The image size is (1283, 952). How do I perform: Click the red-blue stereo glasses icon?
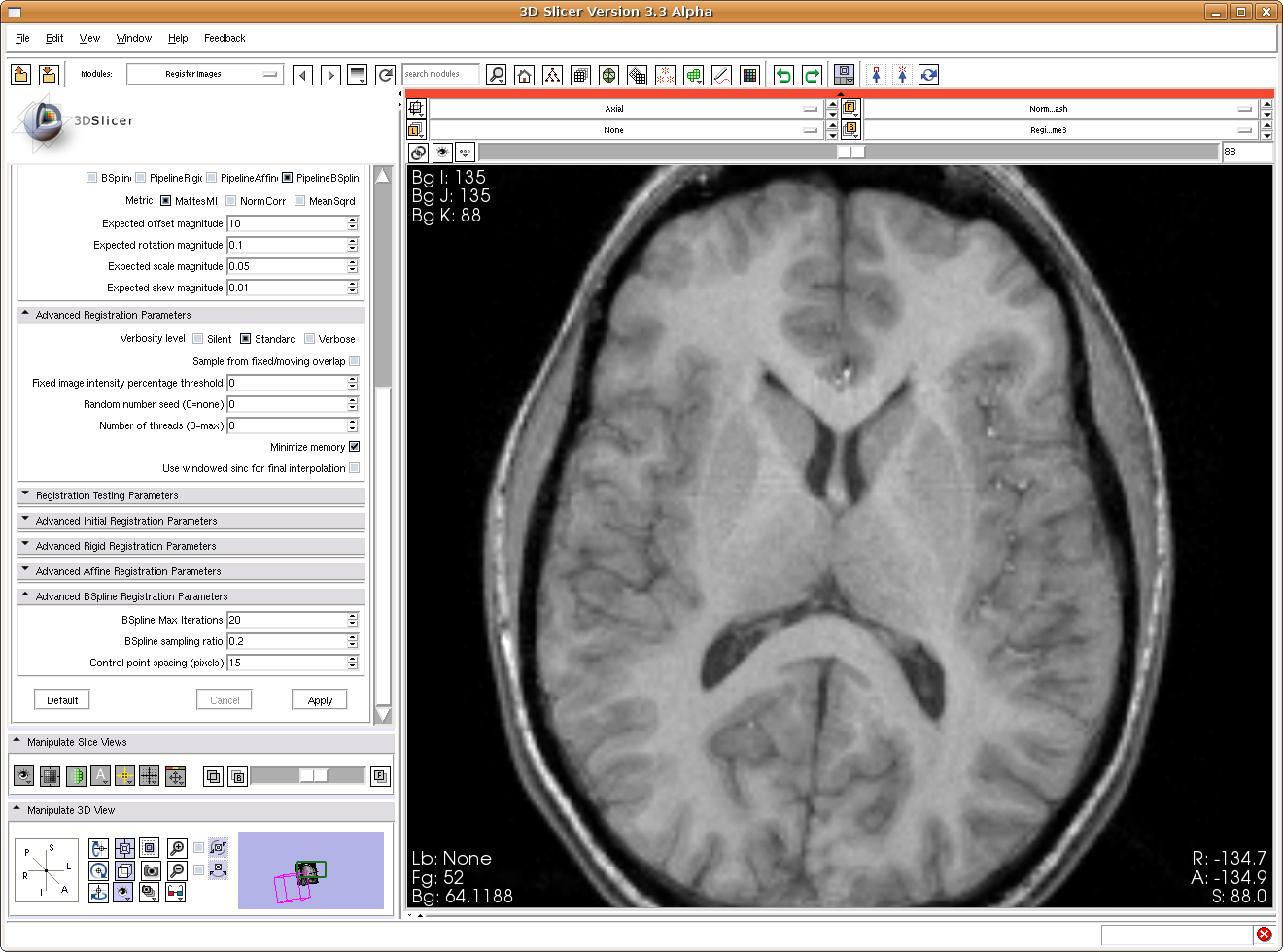[x=176, y=893]
